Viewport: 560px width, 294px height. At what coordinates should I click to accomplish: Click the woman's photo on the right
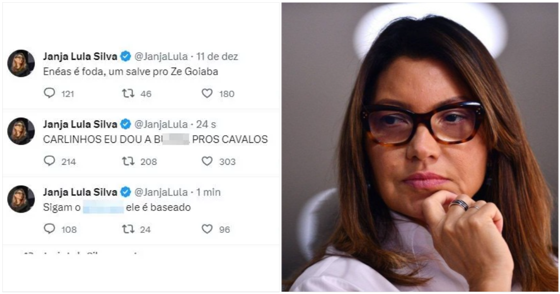click(x=420, y=147)
